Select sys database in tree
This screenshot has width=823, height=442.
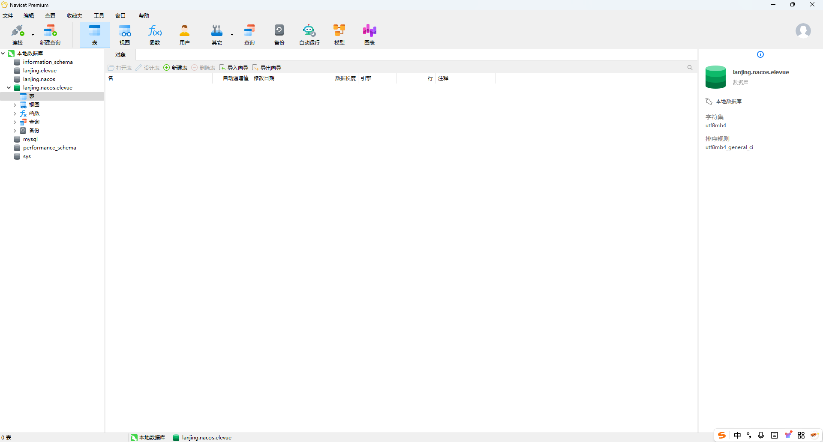(27, 156)
